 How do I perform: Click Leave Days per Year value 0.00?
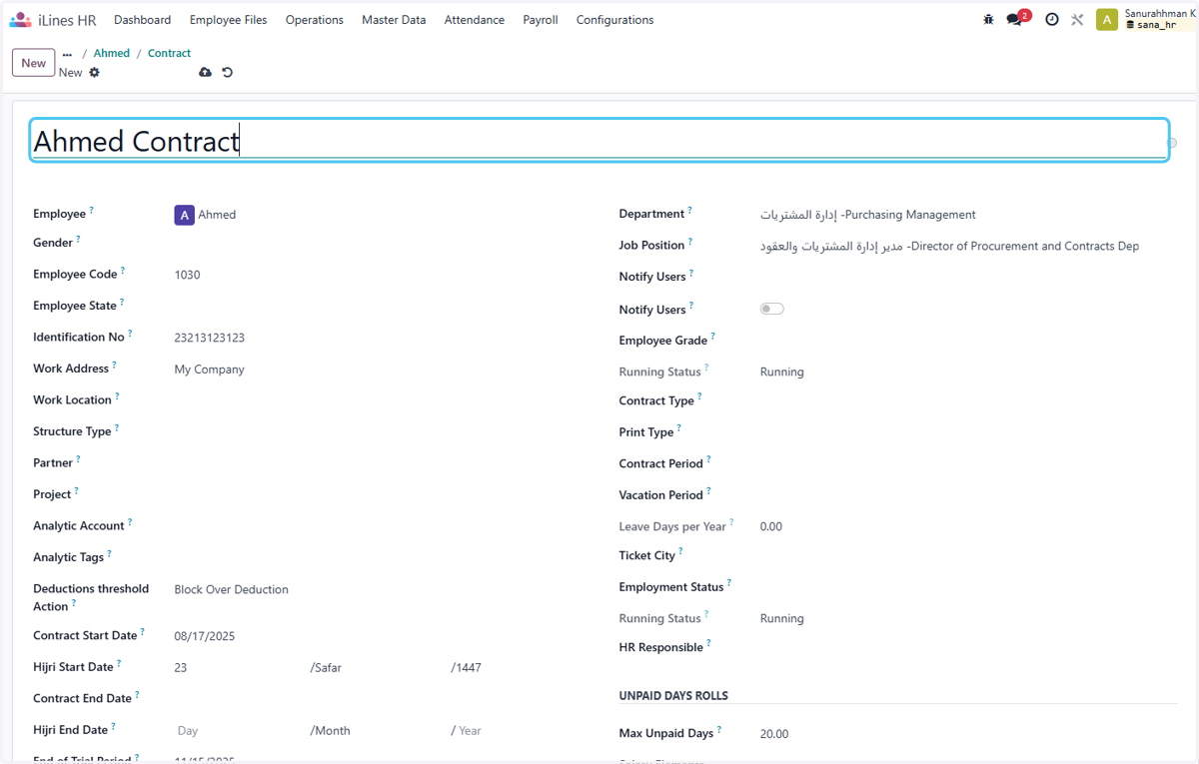tap(771, 526)
